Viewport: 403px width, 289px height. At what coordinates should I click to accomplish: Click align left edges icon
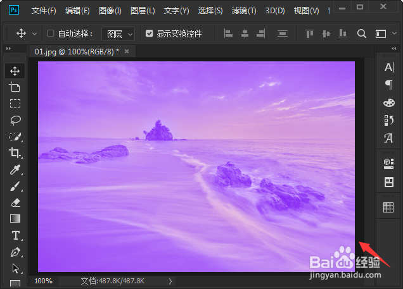pos(228,34)
